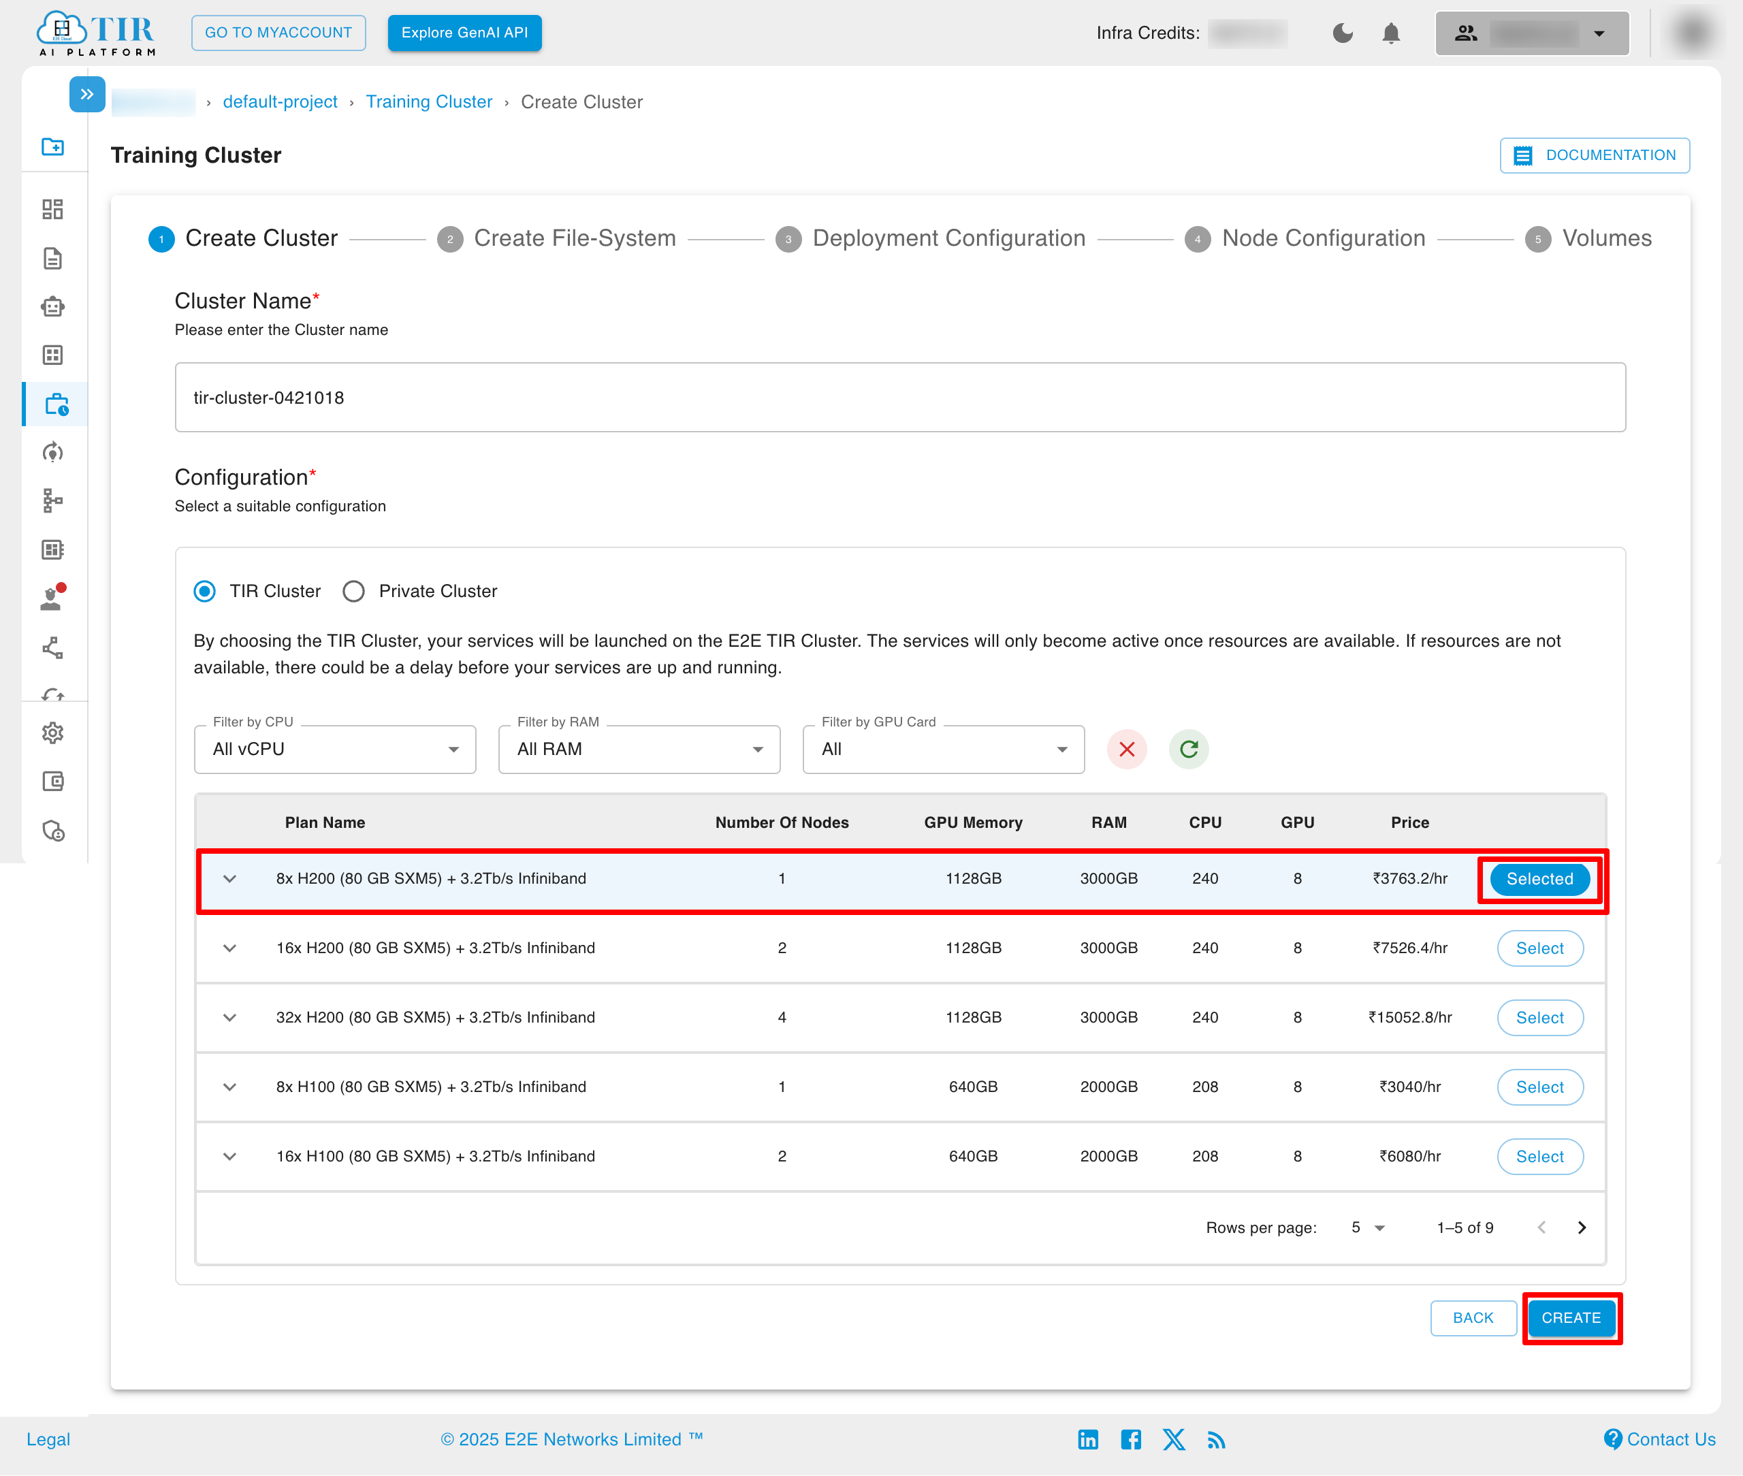Expand the 16x H100 plan row details
Image resolution: width=1743 pixels, height=1476 pixels.
coord(230,1157)
